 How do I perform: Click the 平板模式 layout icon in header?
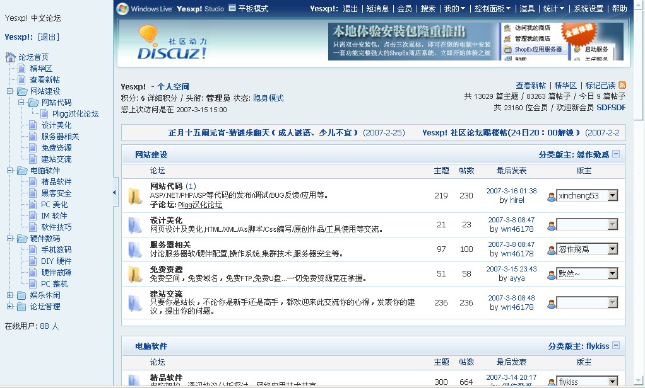pyautogui.click(x=232, y=8)
